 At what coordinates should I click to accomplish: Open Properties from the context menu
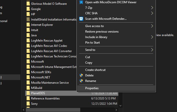[116, 88]
